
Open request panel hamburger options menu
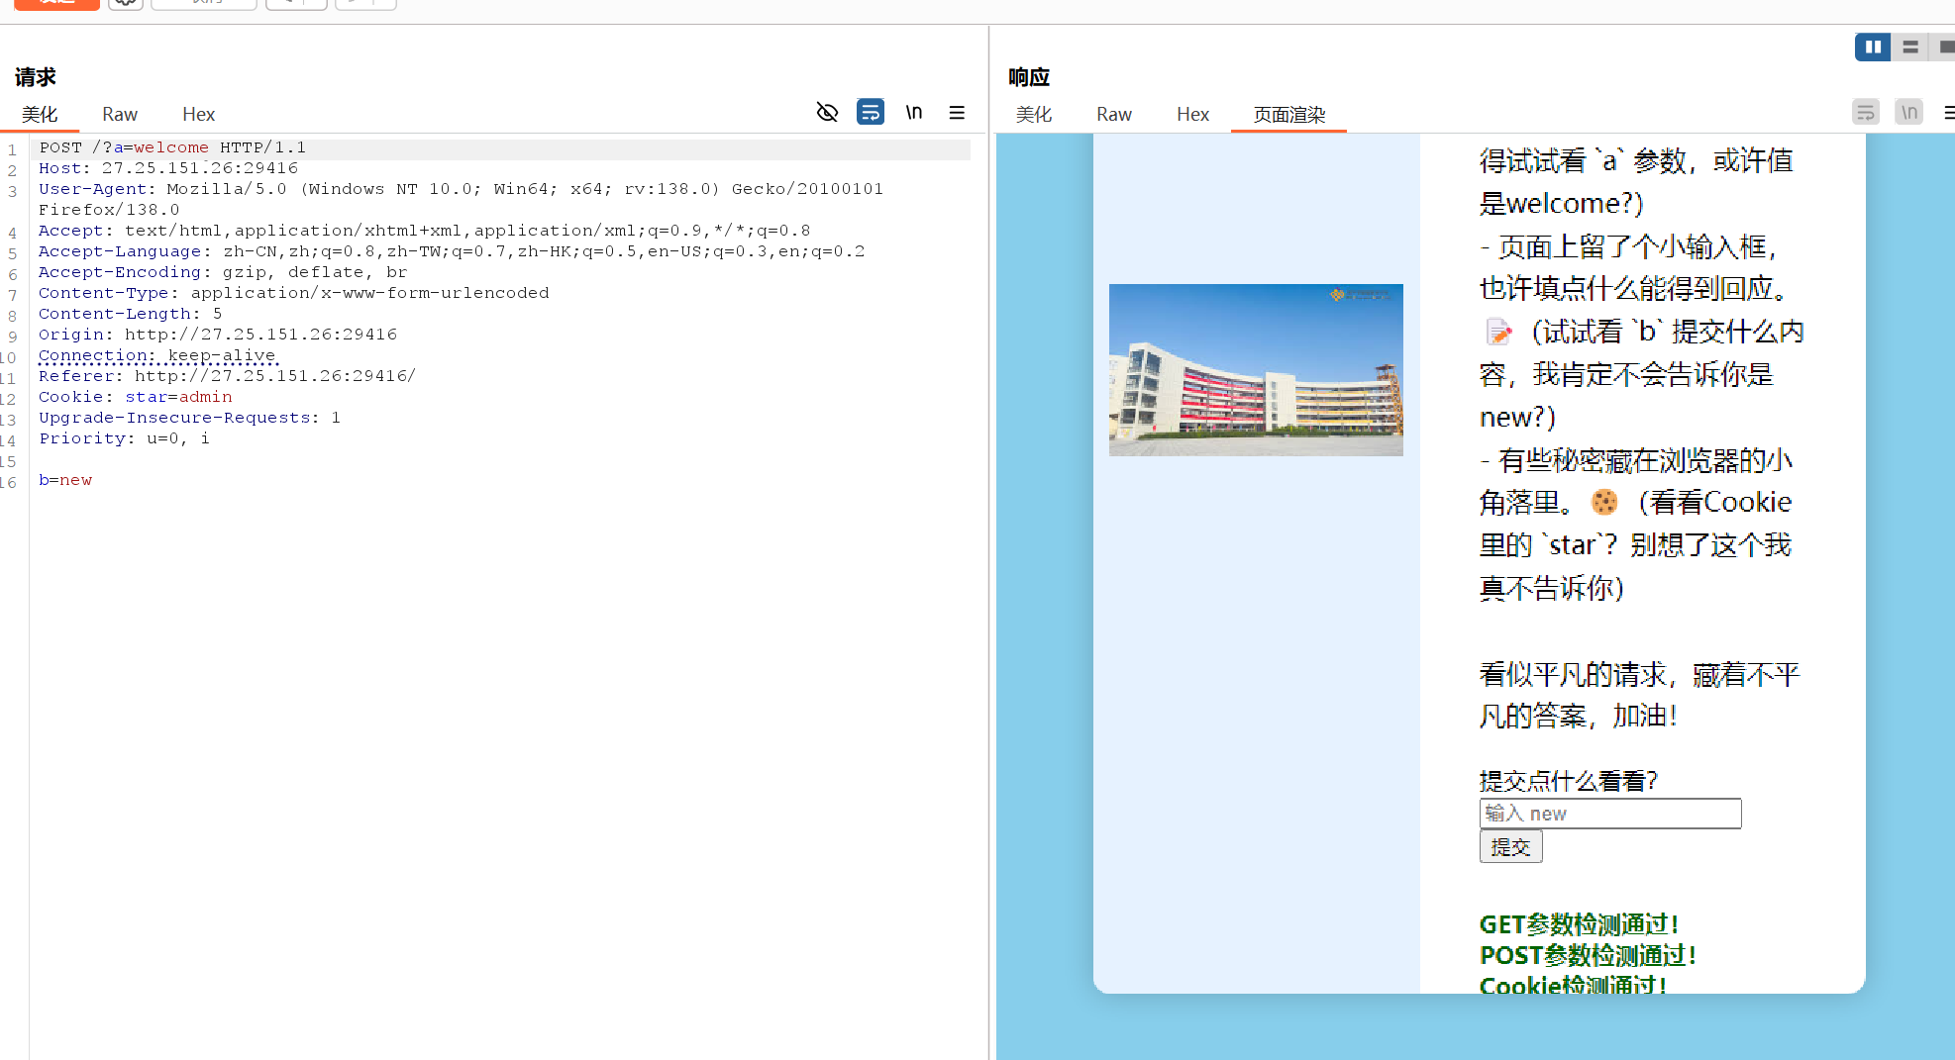(957, 113)
